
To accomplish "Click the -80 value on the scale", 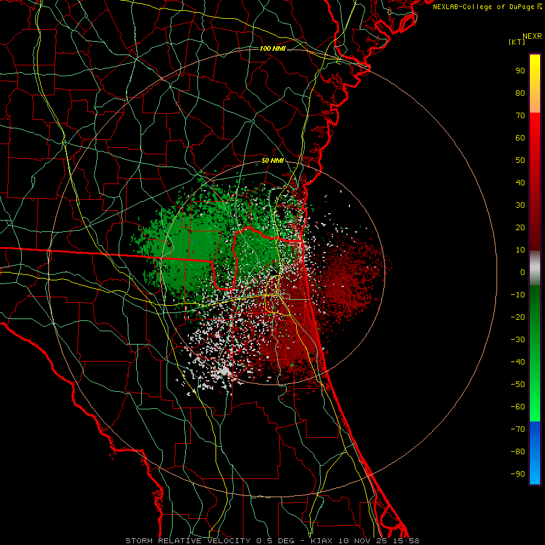I will click(518, 452).
